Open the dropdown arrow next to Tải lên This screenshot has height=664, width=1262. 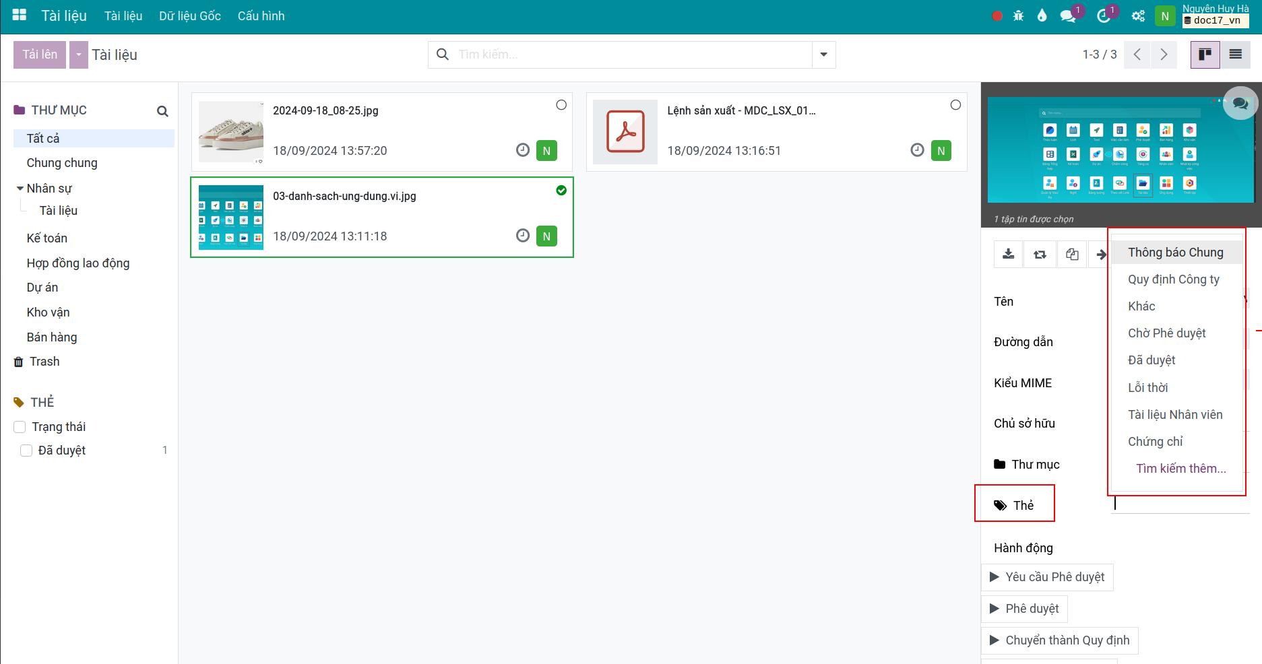click(79, 55)
